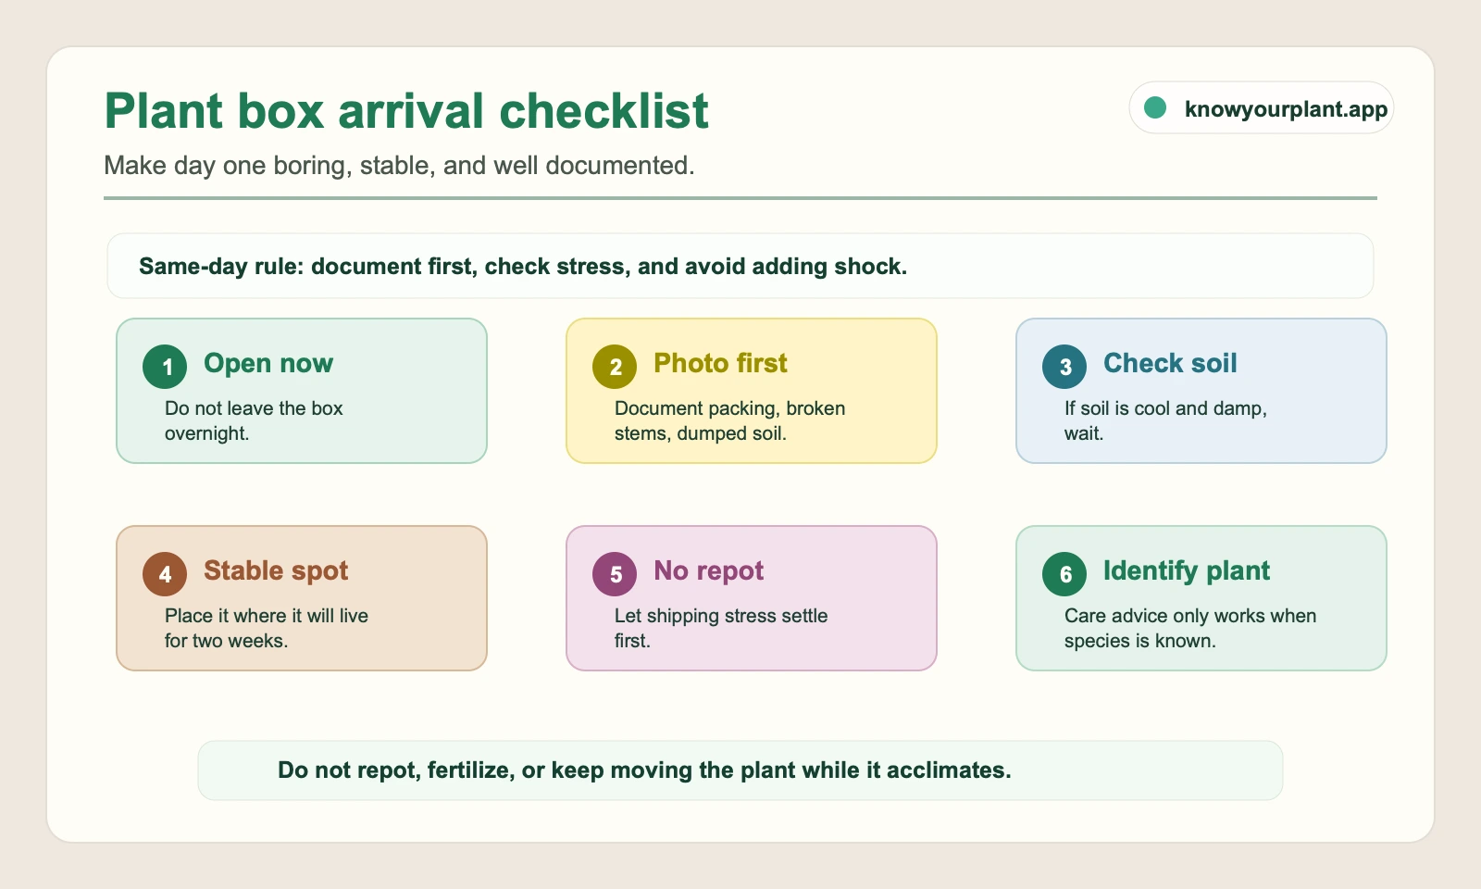Image resolution: width=1481 pixels, height=889 pixels.
Task: Click the teal step 3 circle badge
Action: pyautogui.click(x=1064, y=367)
